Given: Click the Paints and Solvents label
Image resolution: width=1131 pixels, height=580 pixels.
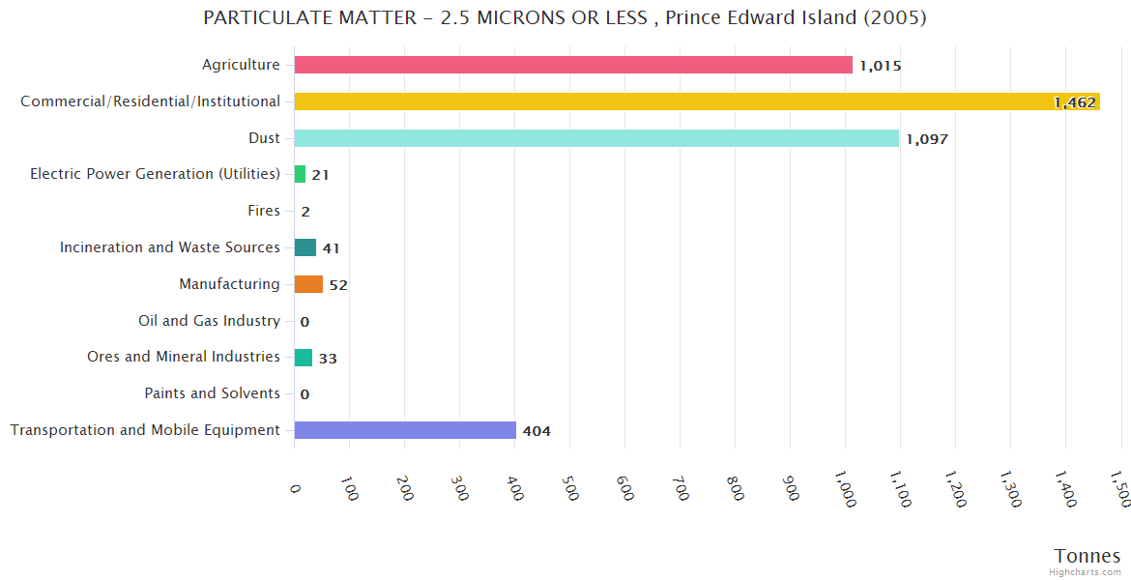Looking at the screenshot, I should coord(212,393).
